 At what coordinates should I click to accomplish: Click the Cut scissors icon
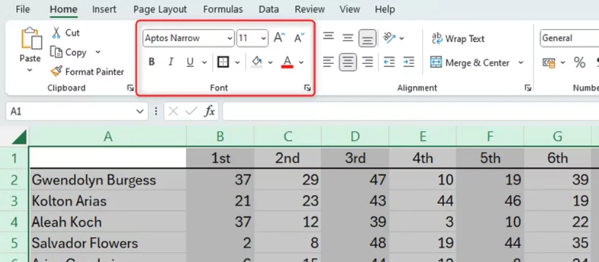(x=56, y=33)
